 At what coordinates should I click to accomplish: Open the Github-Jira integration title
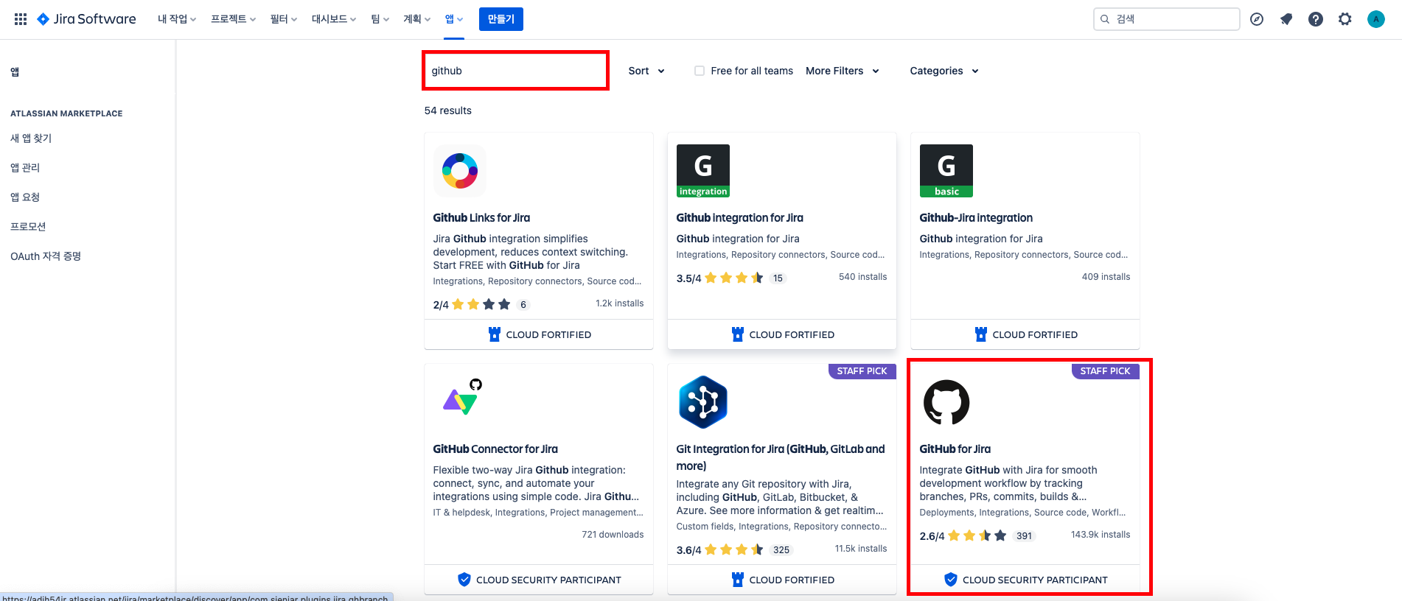click(976, 217)
